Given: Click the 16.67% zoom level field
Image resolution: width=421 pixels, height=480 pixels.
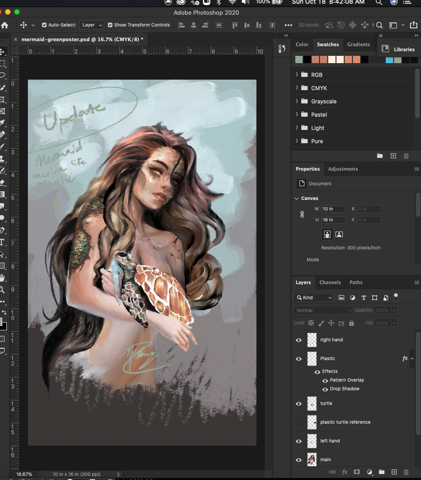Looking at the screenshot, I should tap(24, 474).
